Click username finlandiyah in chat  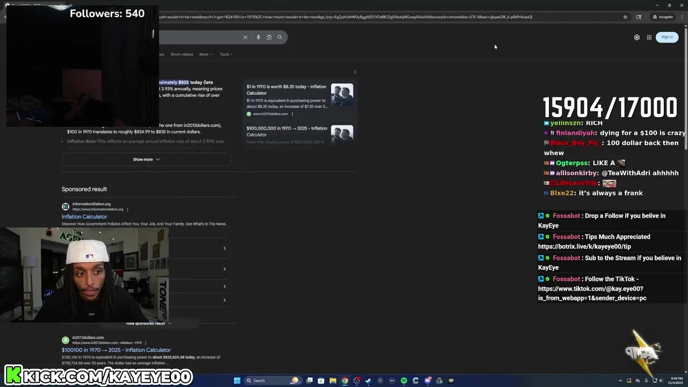[575, 133]
